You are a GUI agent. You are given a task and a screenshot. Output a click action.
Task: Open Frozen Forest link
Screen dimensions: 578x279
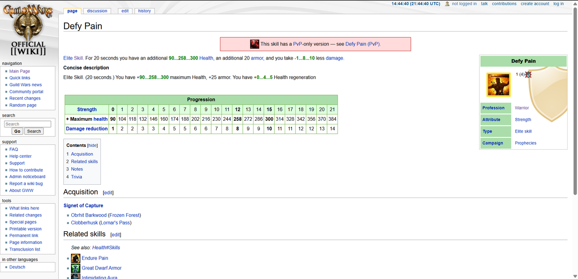pos(124,215)
